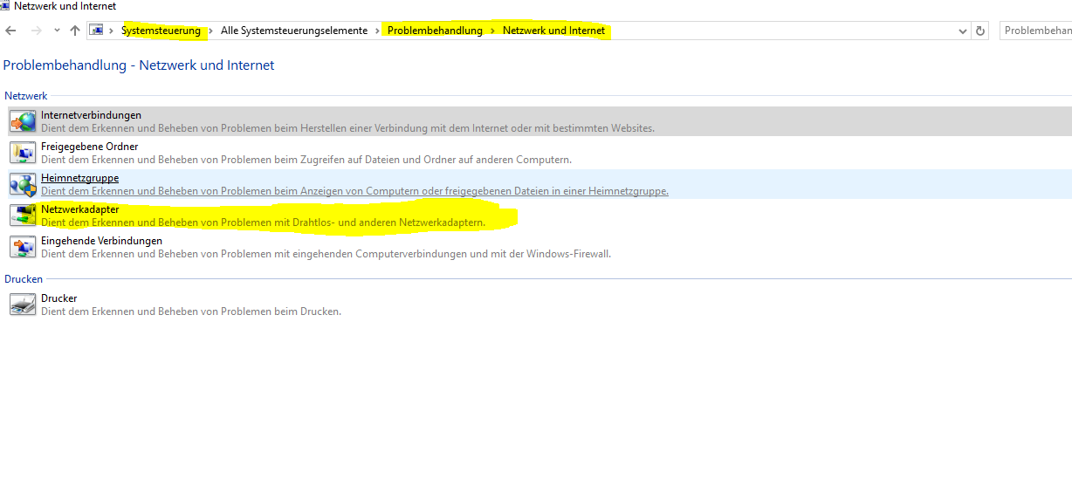Click the Problembehandlung search field

tap(1035, 31)
